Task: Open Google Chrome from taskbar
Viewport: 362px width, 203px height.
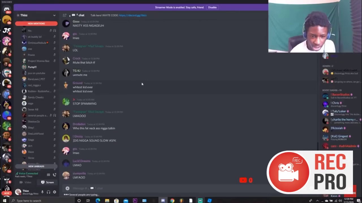Action: point(172,200)
